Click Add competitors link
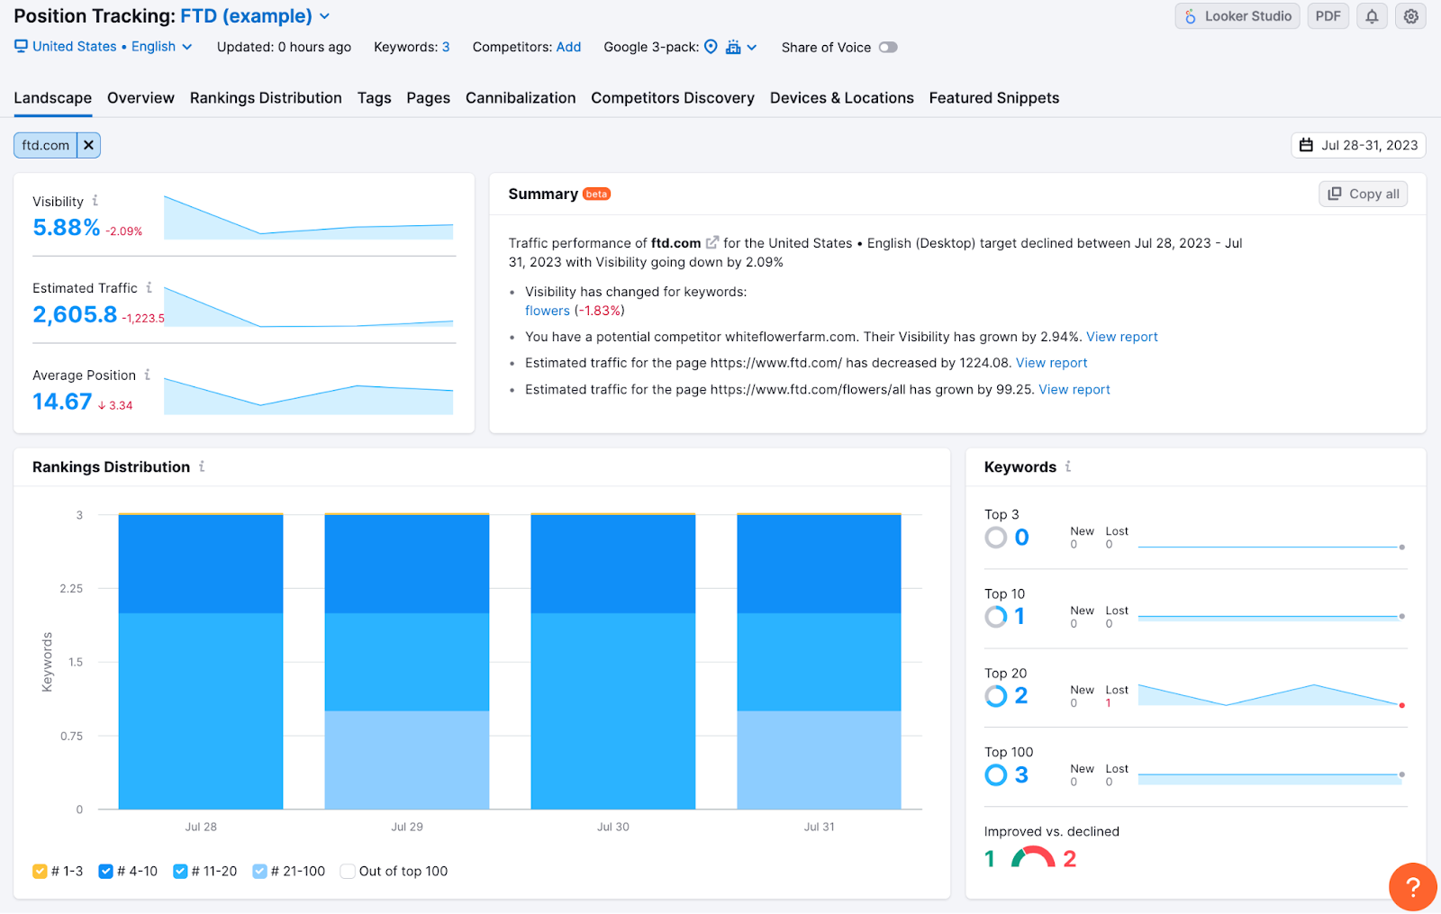Image resolution: width=1441 pixels, height=914 pixels. click(568, 47)
